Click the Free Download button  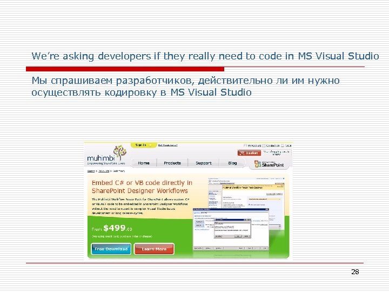[x=111, y=249]
